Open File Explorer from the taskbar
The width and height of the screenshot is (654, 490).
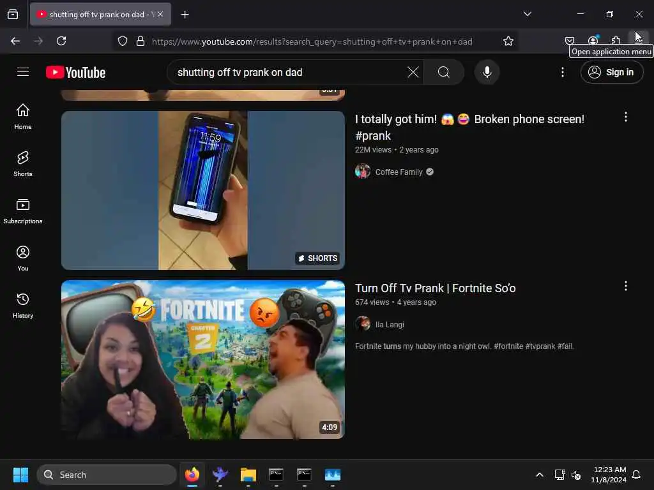coord(248,475)
